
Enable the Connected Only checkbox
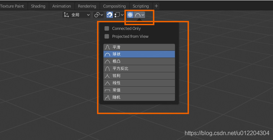click(107, 28)
